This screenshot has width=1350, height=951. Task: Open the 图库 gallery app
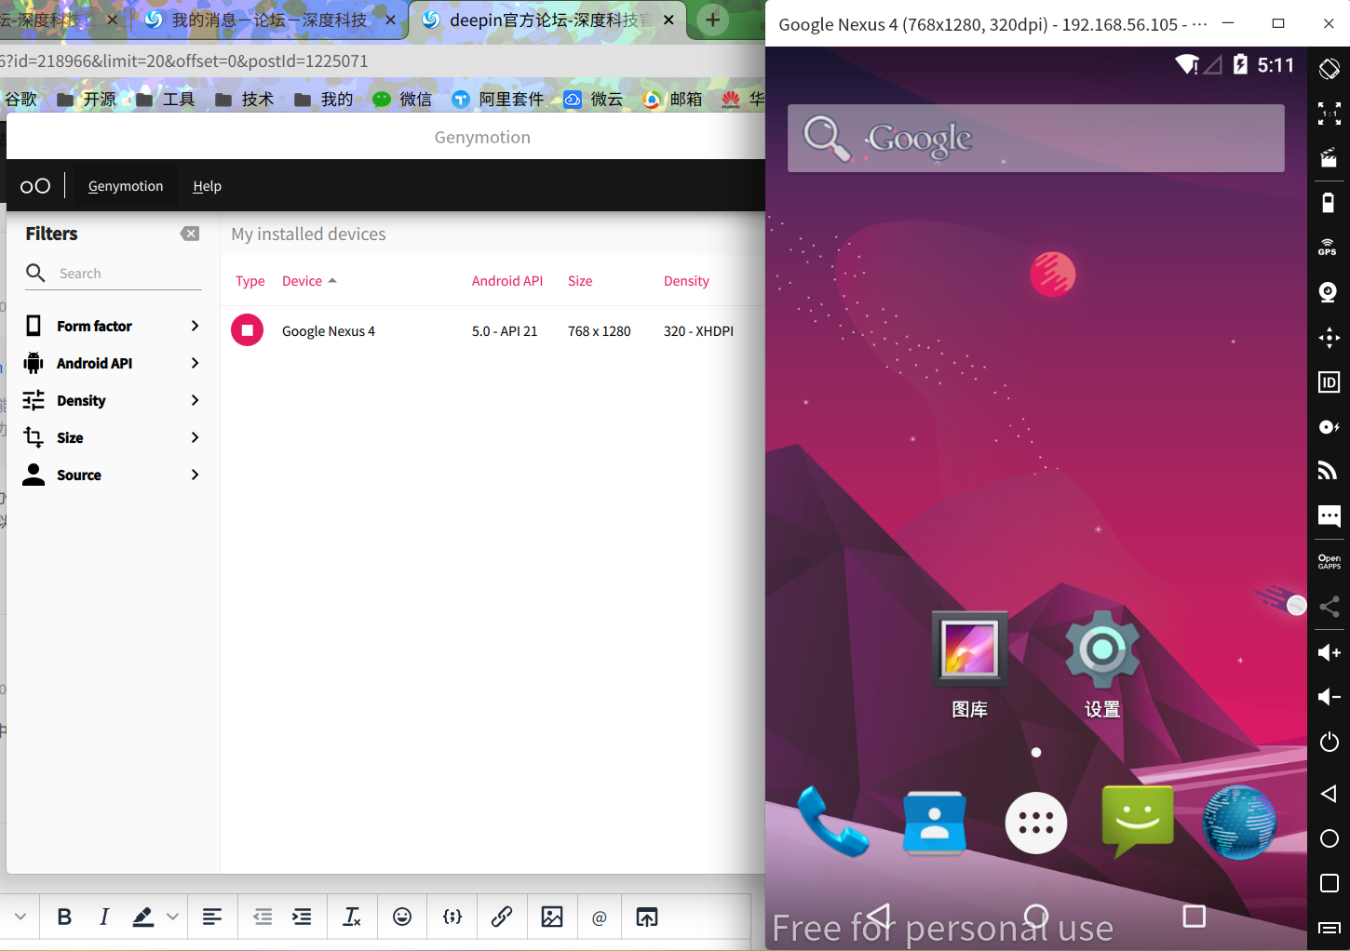[x=969, y=665]
